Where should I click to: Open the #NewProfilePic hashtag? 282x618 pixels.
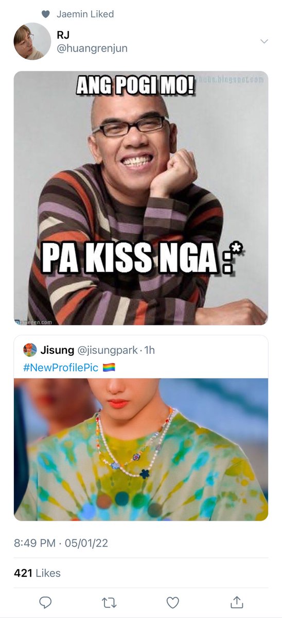coord(61,368)
